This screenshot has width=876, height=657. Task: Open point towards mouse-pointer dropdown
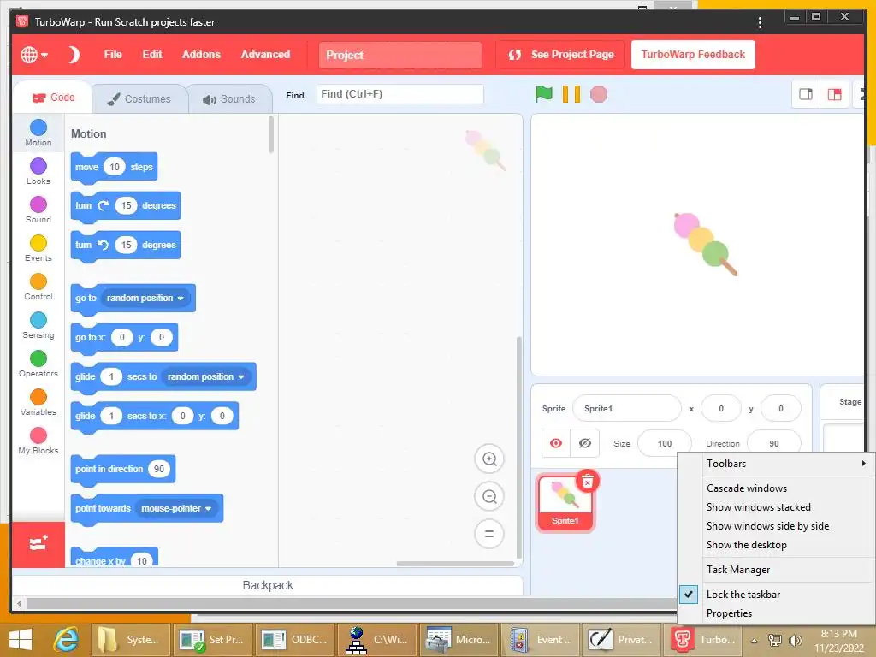pos(176,508)
